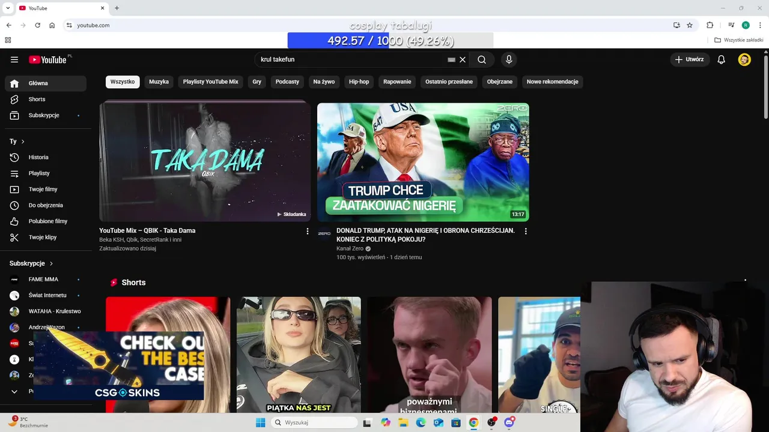Open FAME MMA subscription channel
Screen dimensions: 769x432
pos(46,280)
